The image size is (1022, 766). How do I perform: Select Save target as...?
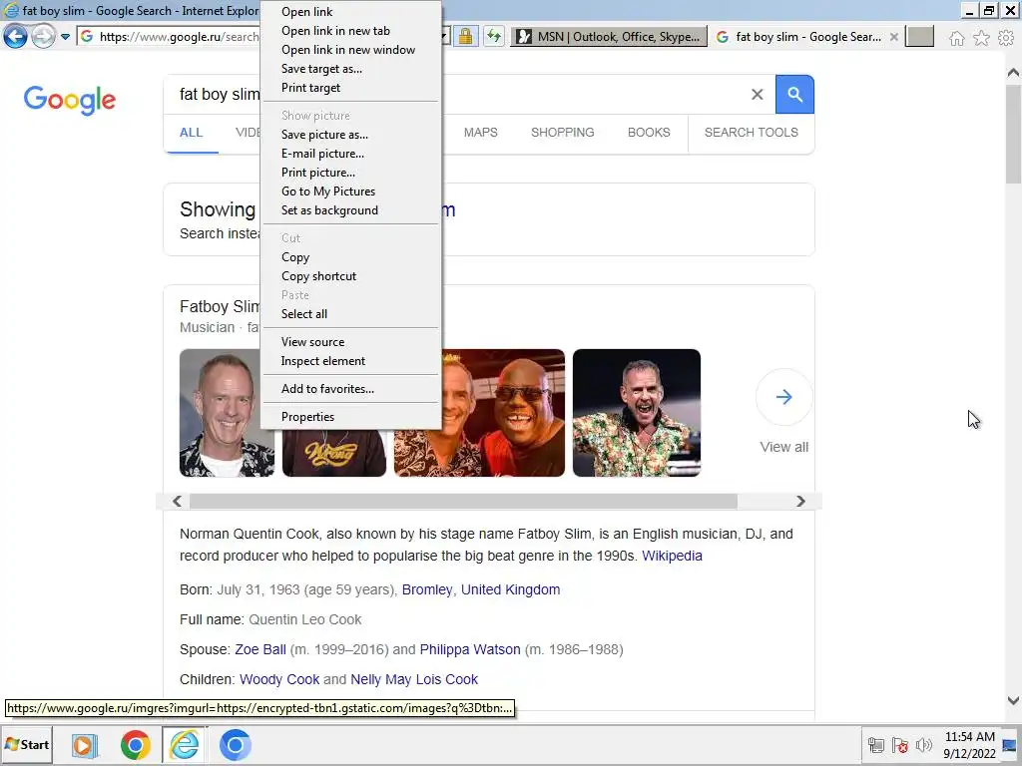coord(350,69)
